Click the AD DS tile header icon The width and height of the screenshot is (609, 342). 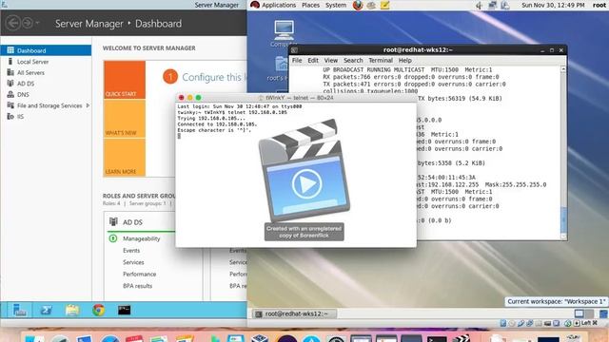point(113,221)
